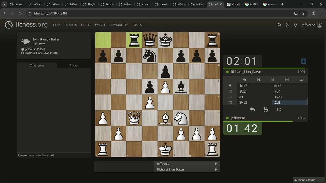The height and width of the screenshot is (183, 326).
Task: Click the black king on e8
Action: click(x=166, y=40)
